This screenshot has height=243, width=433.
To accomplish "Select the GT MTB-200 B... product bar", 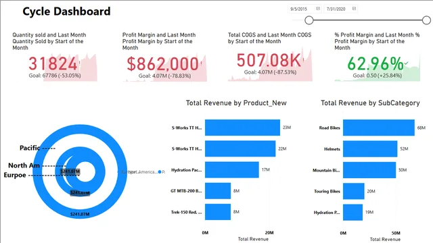I will [x=218, y=190].
